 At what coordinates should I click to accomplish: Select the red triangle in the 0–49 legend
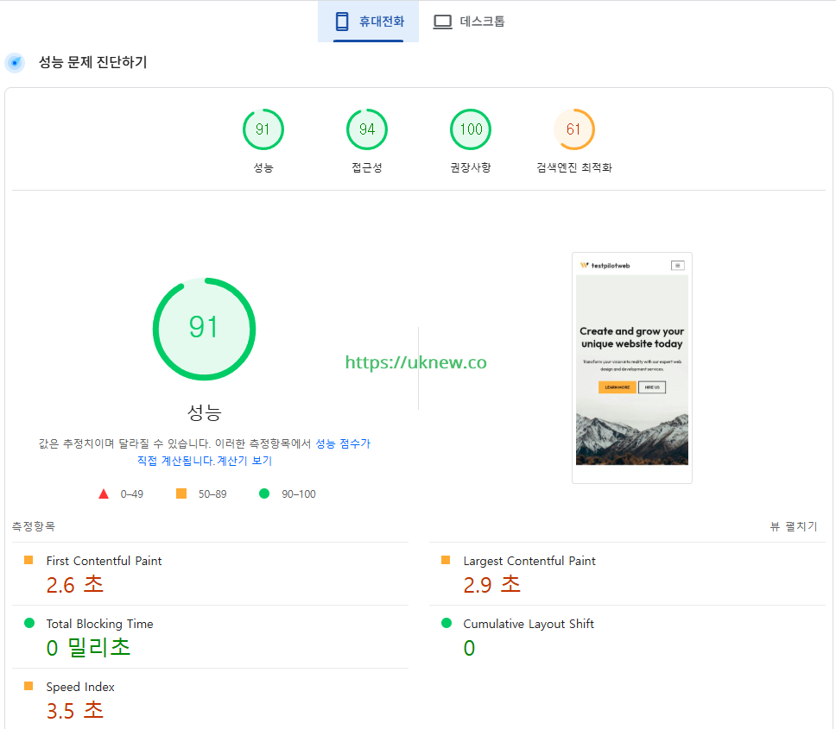(104, 493)
